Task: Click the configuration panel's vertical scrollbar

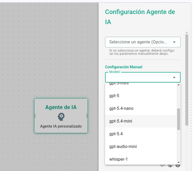Action: pos(187,79)
